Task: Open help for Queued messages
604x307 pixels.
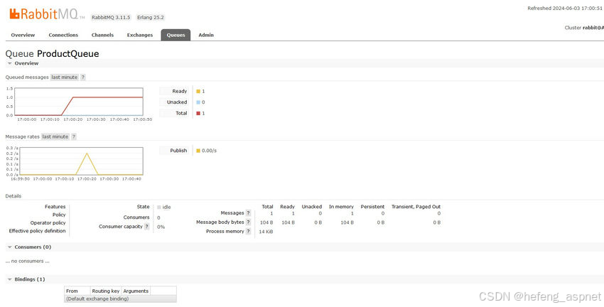Action: pos(83,77)
